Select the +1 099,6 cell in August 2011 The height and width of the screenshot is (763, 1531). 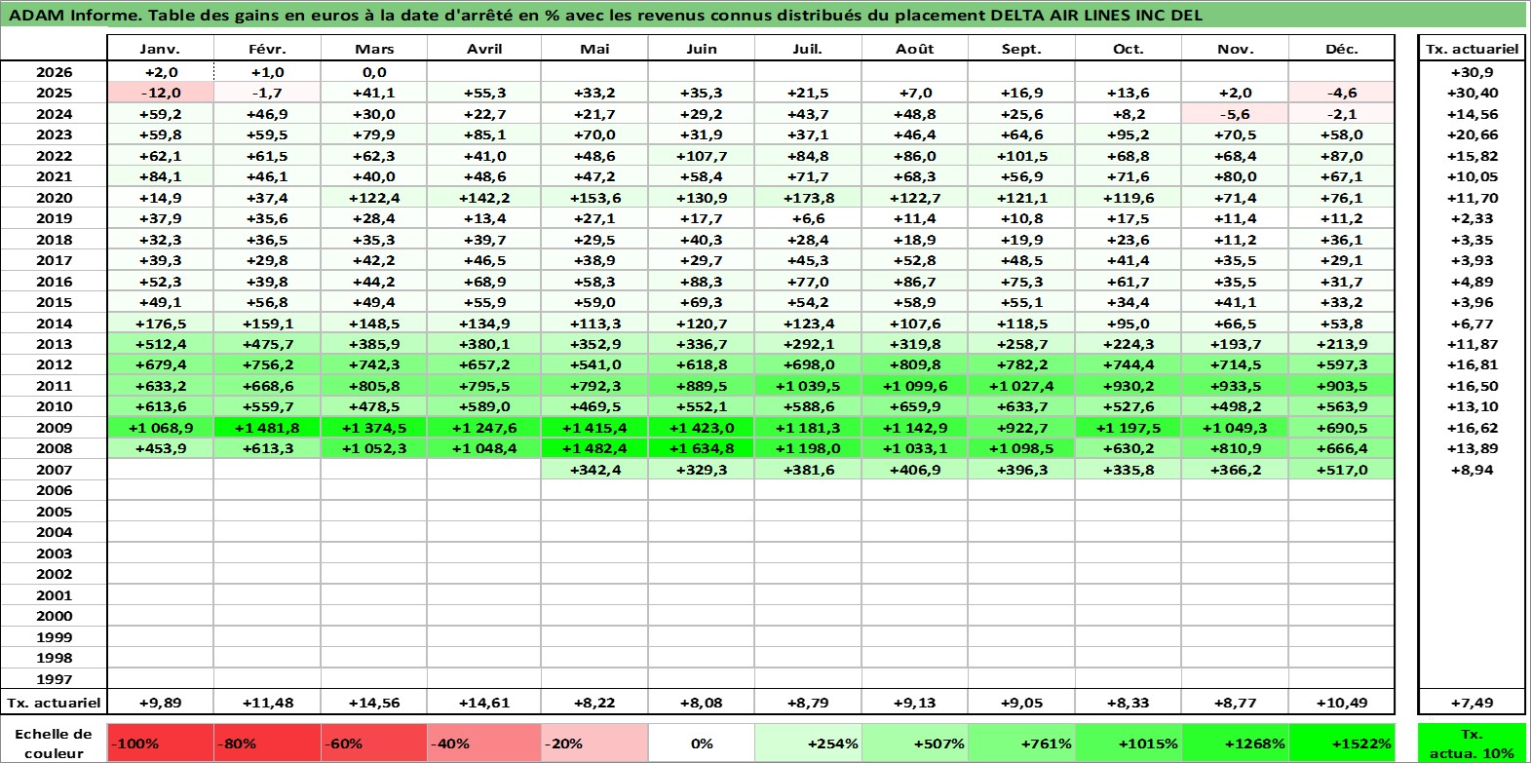[914, 386]
